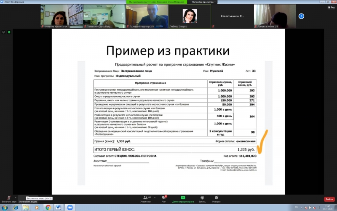This screenshot has height=211, width=337.
Task: Select Головко Владимир video thumbnail
Action: coord(147,16)
